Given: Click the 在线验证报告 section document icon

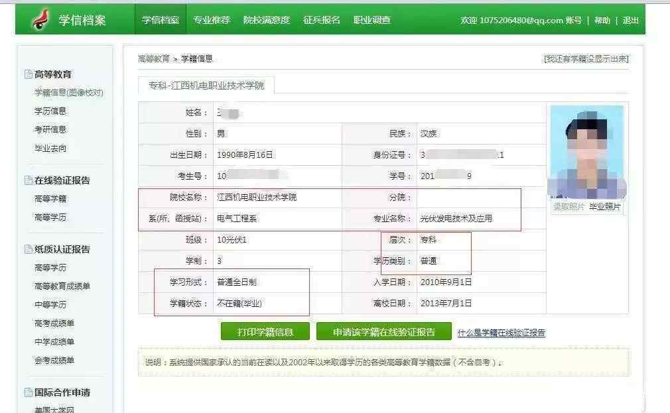Looking at the screenshot, I should (29, 180).
